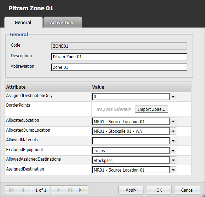
Task: Go to first record in navigator
Action: point(11,190)
